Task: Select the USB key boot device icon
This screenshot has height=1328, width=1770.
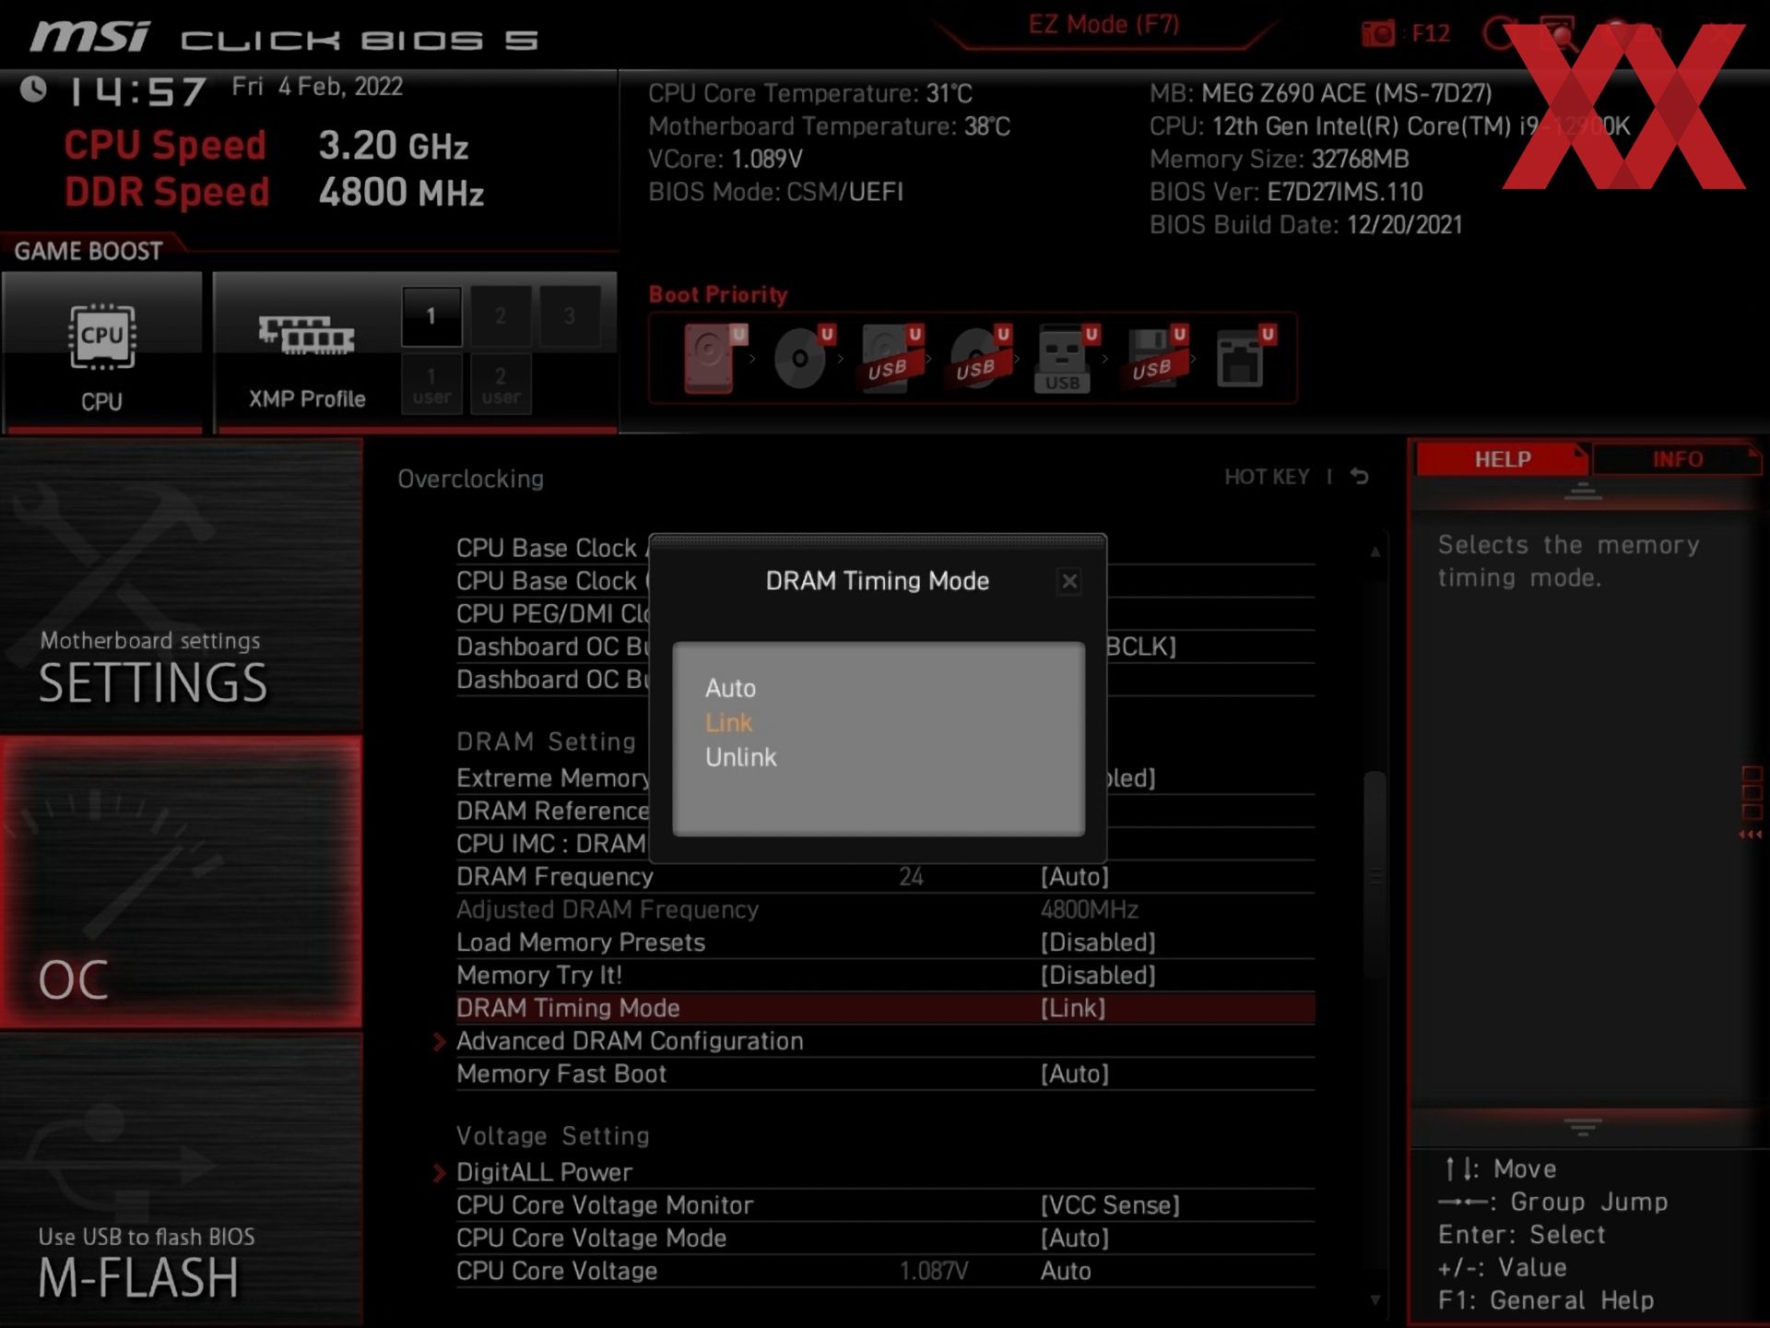Action: tap(1066, 358)
